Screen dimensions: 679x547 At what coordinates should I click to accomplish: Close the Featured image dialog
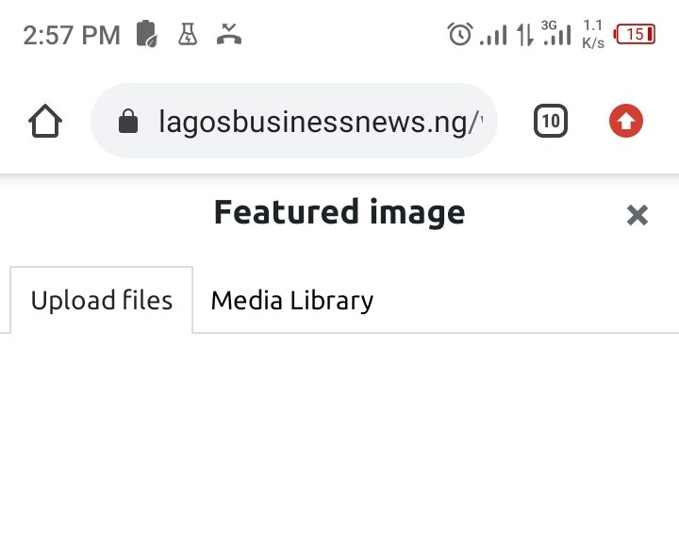pos(638,215)
